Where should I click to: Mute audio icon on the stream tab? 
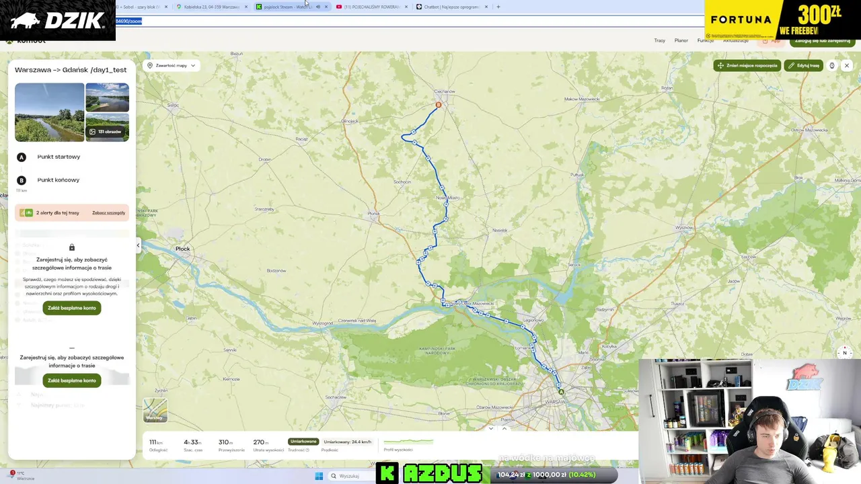318,7
